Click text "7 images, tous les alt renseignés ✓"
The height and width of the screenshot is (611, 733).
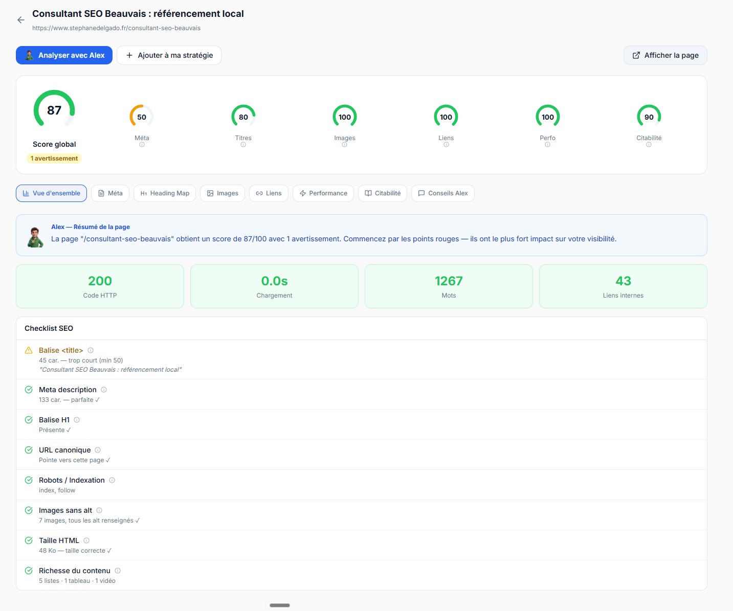click(x=90, y=521)
